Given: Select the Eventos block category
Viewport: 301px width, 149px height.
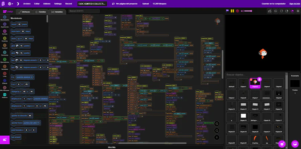Looking at the screenshot, I should (x=5, y=39).
